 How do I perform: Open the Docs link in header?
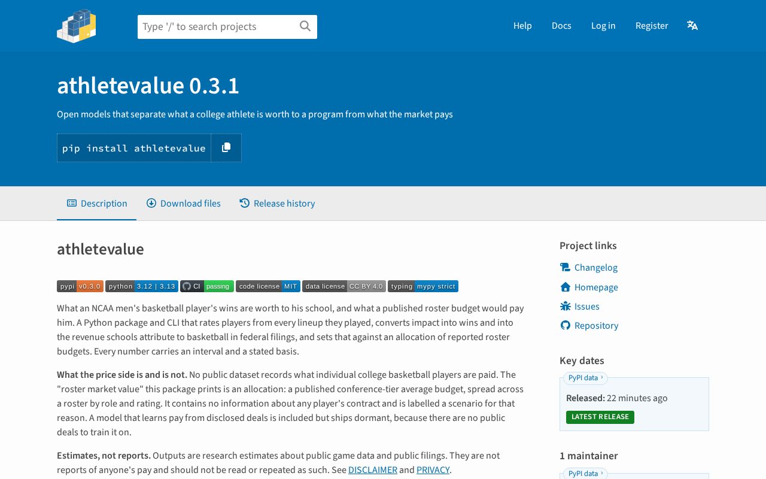[x=561, y=26]
